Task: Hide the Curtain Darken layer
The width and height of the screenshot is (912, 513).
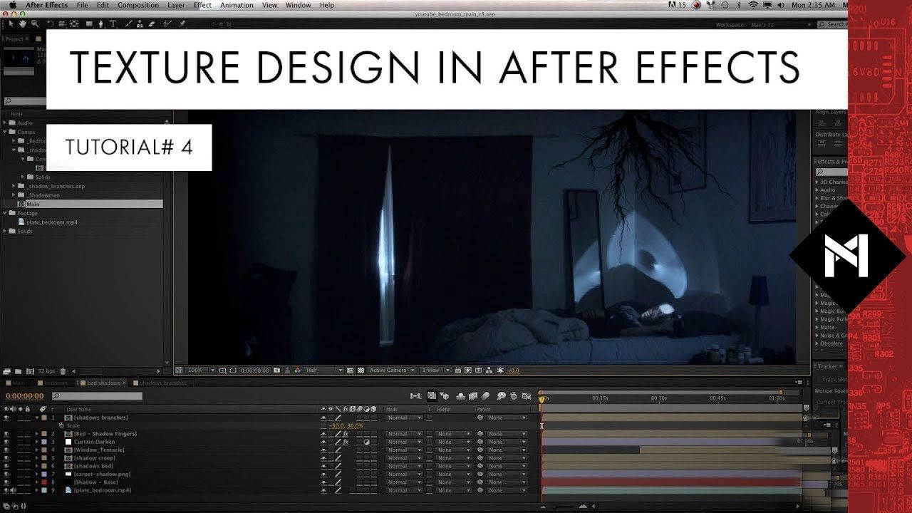Action: (x=6, y=442)
